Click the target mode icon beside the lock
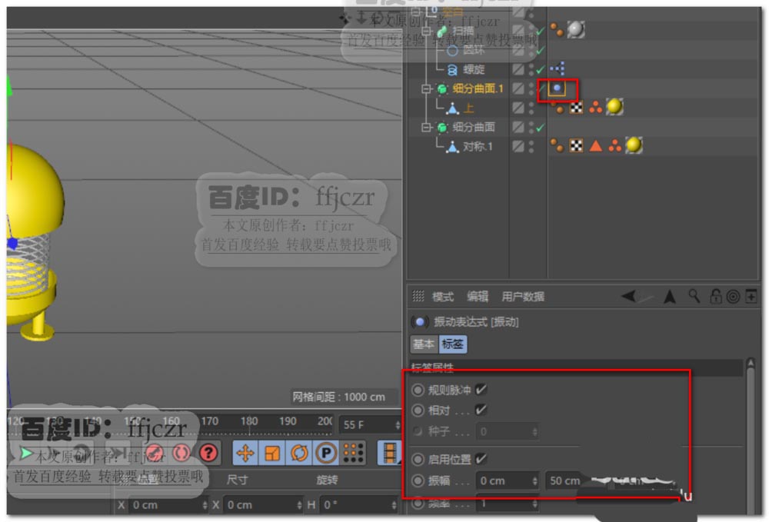The image size is (769, 522). (733, 297)
